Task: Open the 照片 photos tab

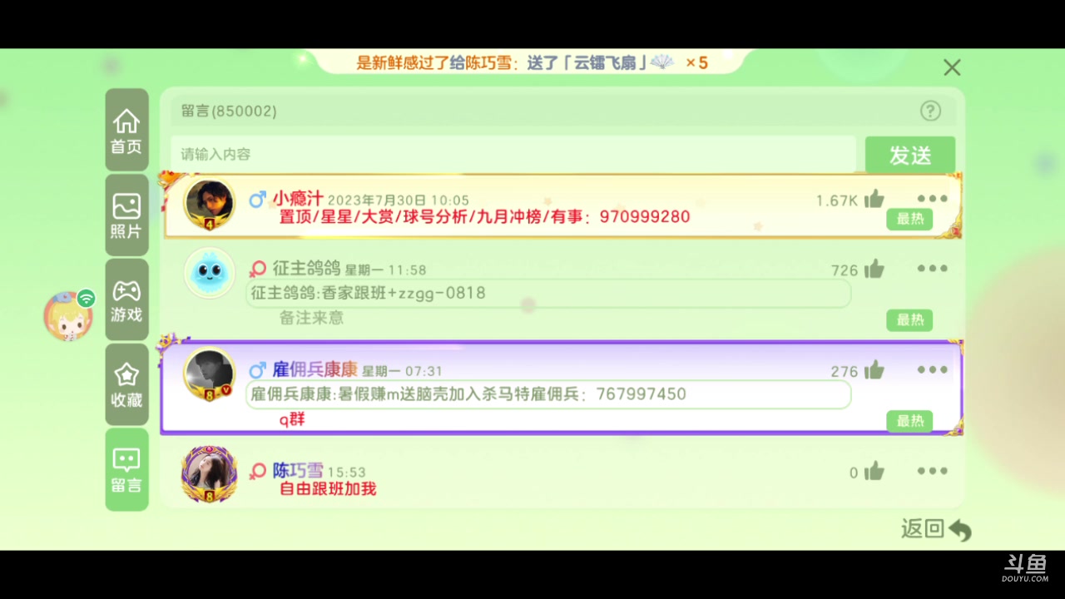Action: [126, 215]
